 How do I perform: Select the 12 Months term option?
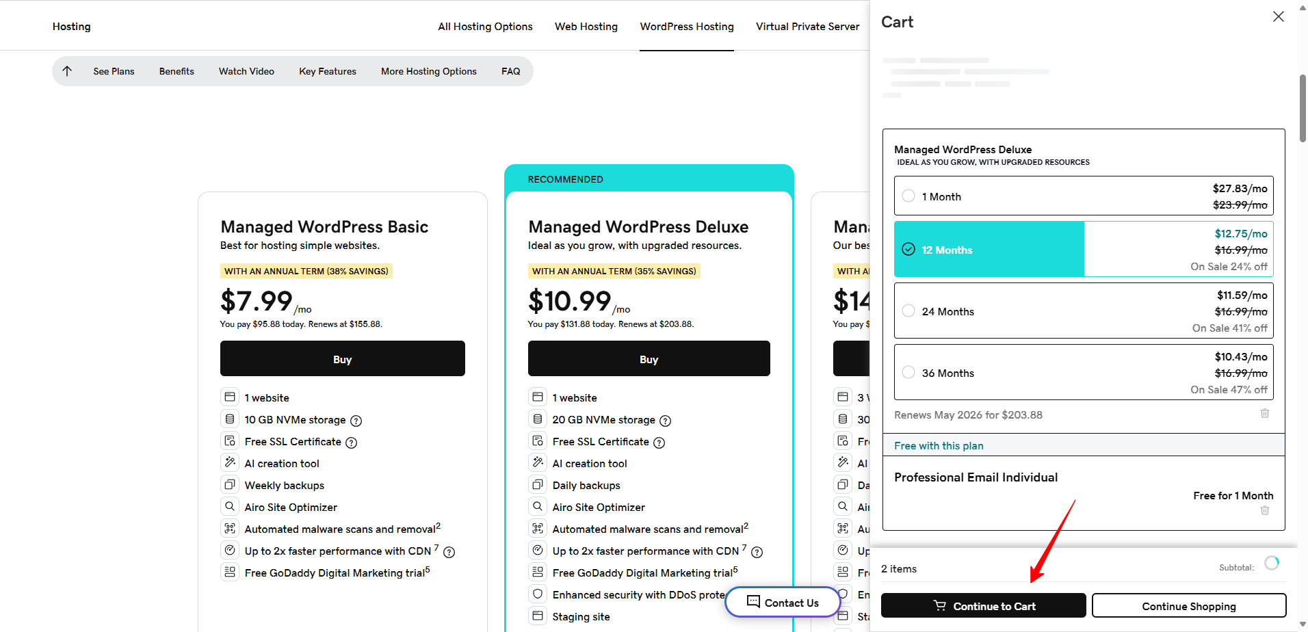point(1084,249)
